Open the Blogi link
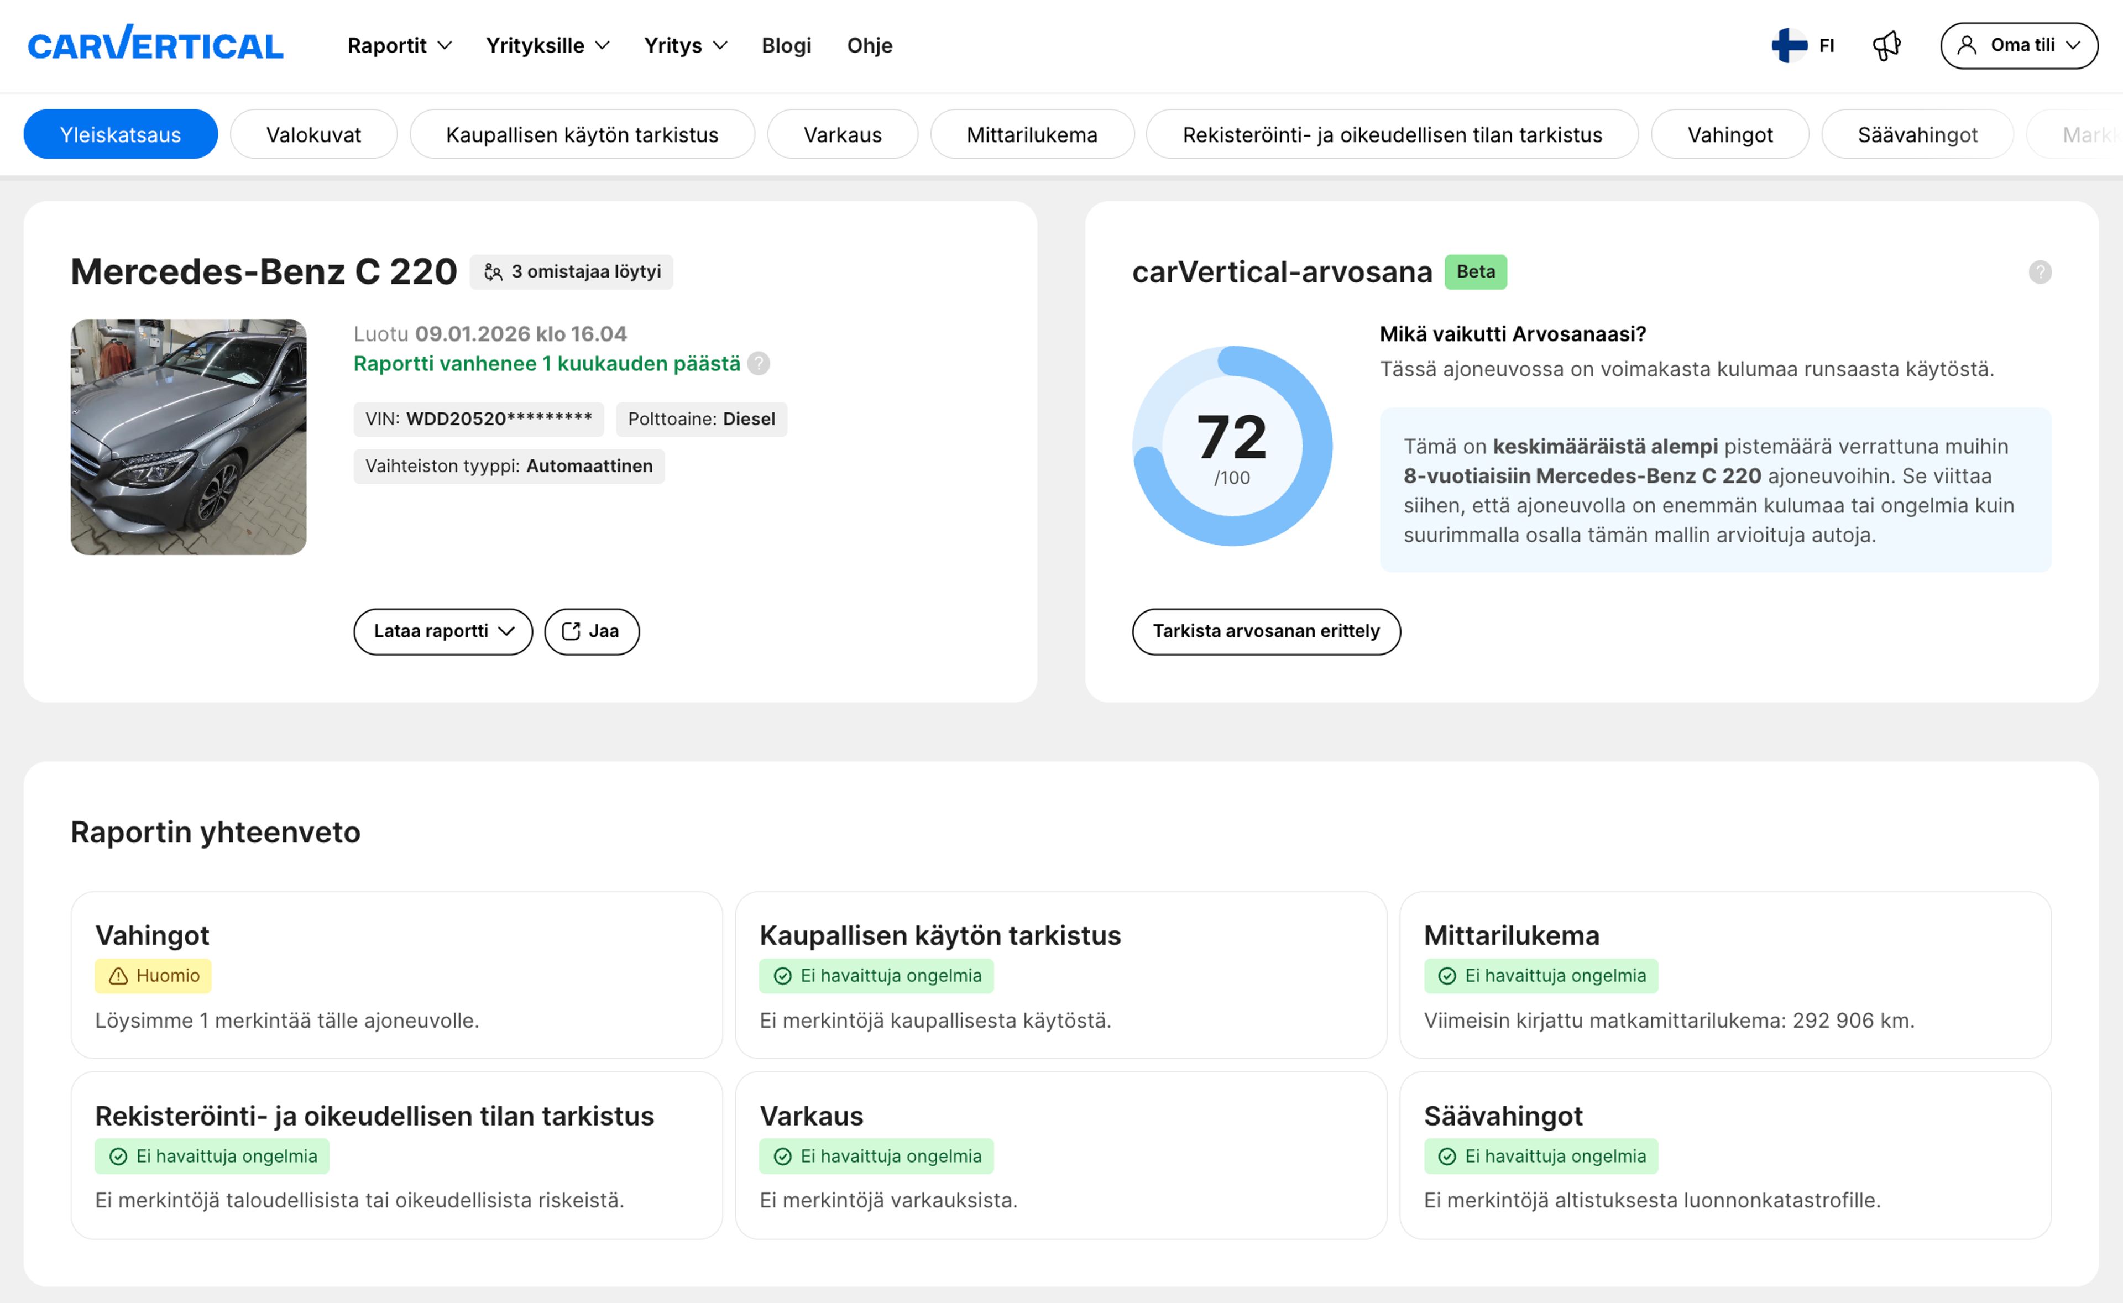This screenshot has width=2123, height=1303. pyautogui.click(x=786, y=46)
